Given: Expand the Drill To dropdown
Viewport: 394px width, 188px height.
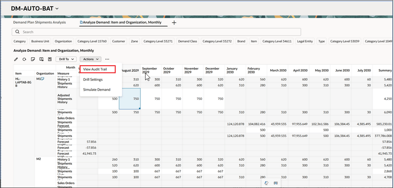Looking at the screenshot, I should [67, 59].
